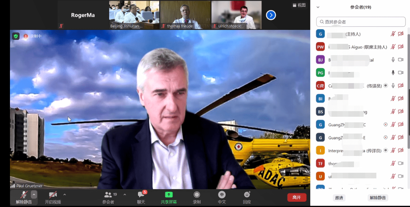Open the 回应 reactions icon
410x207 pixels.
coord(247,195)
